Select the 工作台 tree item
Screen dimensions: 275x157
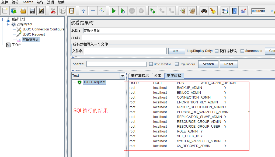pyautogui.click(x=16, y=45)
